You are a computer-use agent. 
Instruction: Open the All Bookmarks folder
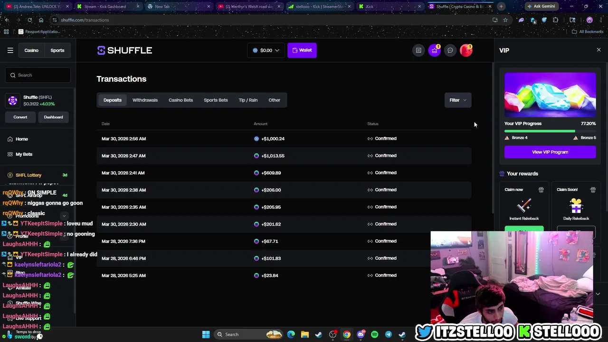[588, 31]
